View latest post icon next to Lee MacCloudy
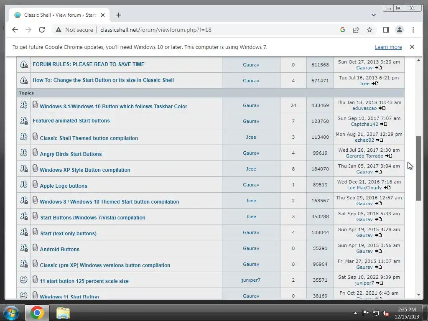Image resolution: width=428 pixels, height=321 pixels. (x=387, y=188)
